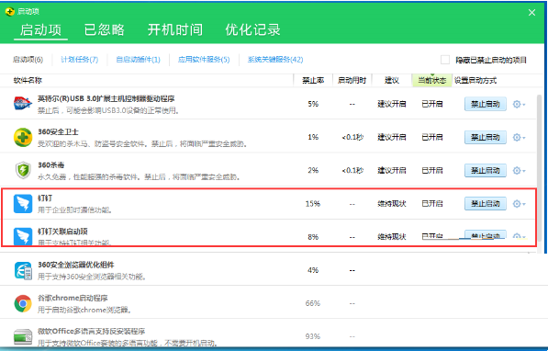Click the 360杀毒 shield icon
Screen dimensions: 548x351
(x=23, y=170)
